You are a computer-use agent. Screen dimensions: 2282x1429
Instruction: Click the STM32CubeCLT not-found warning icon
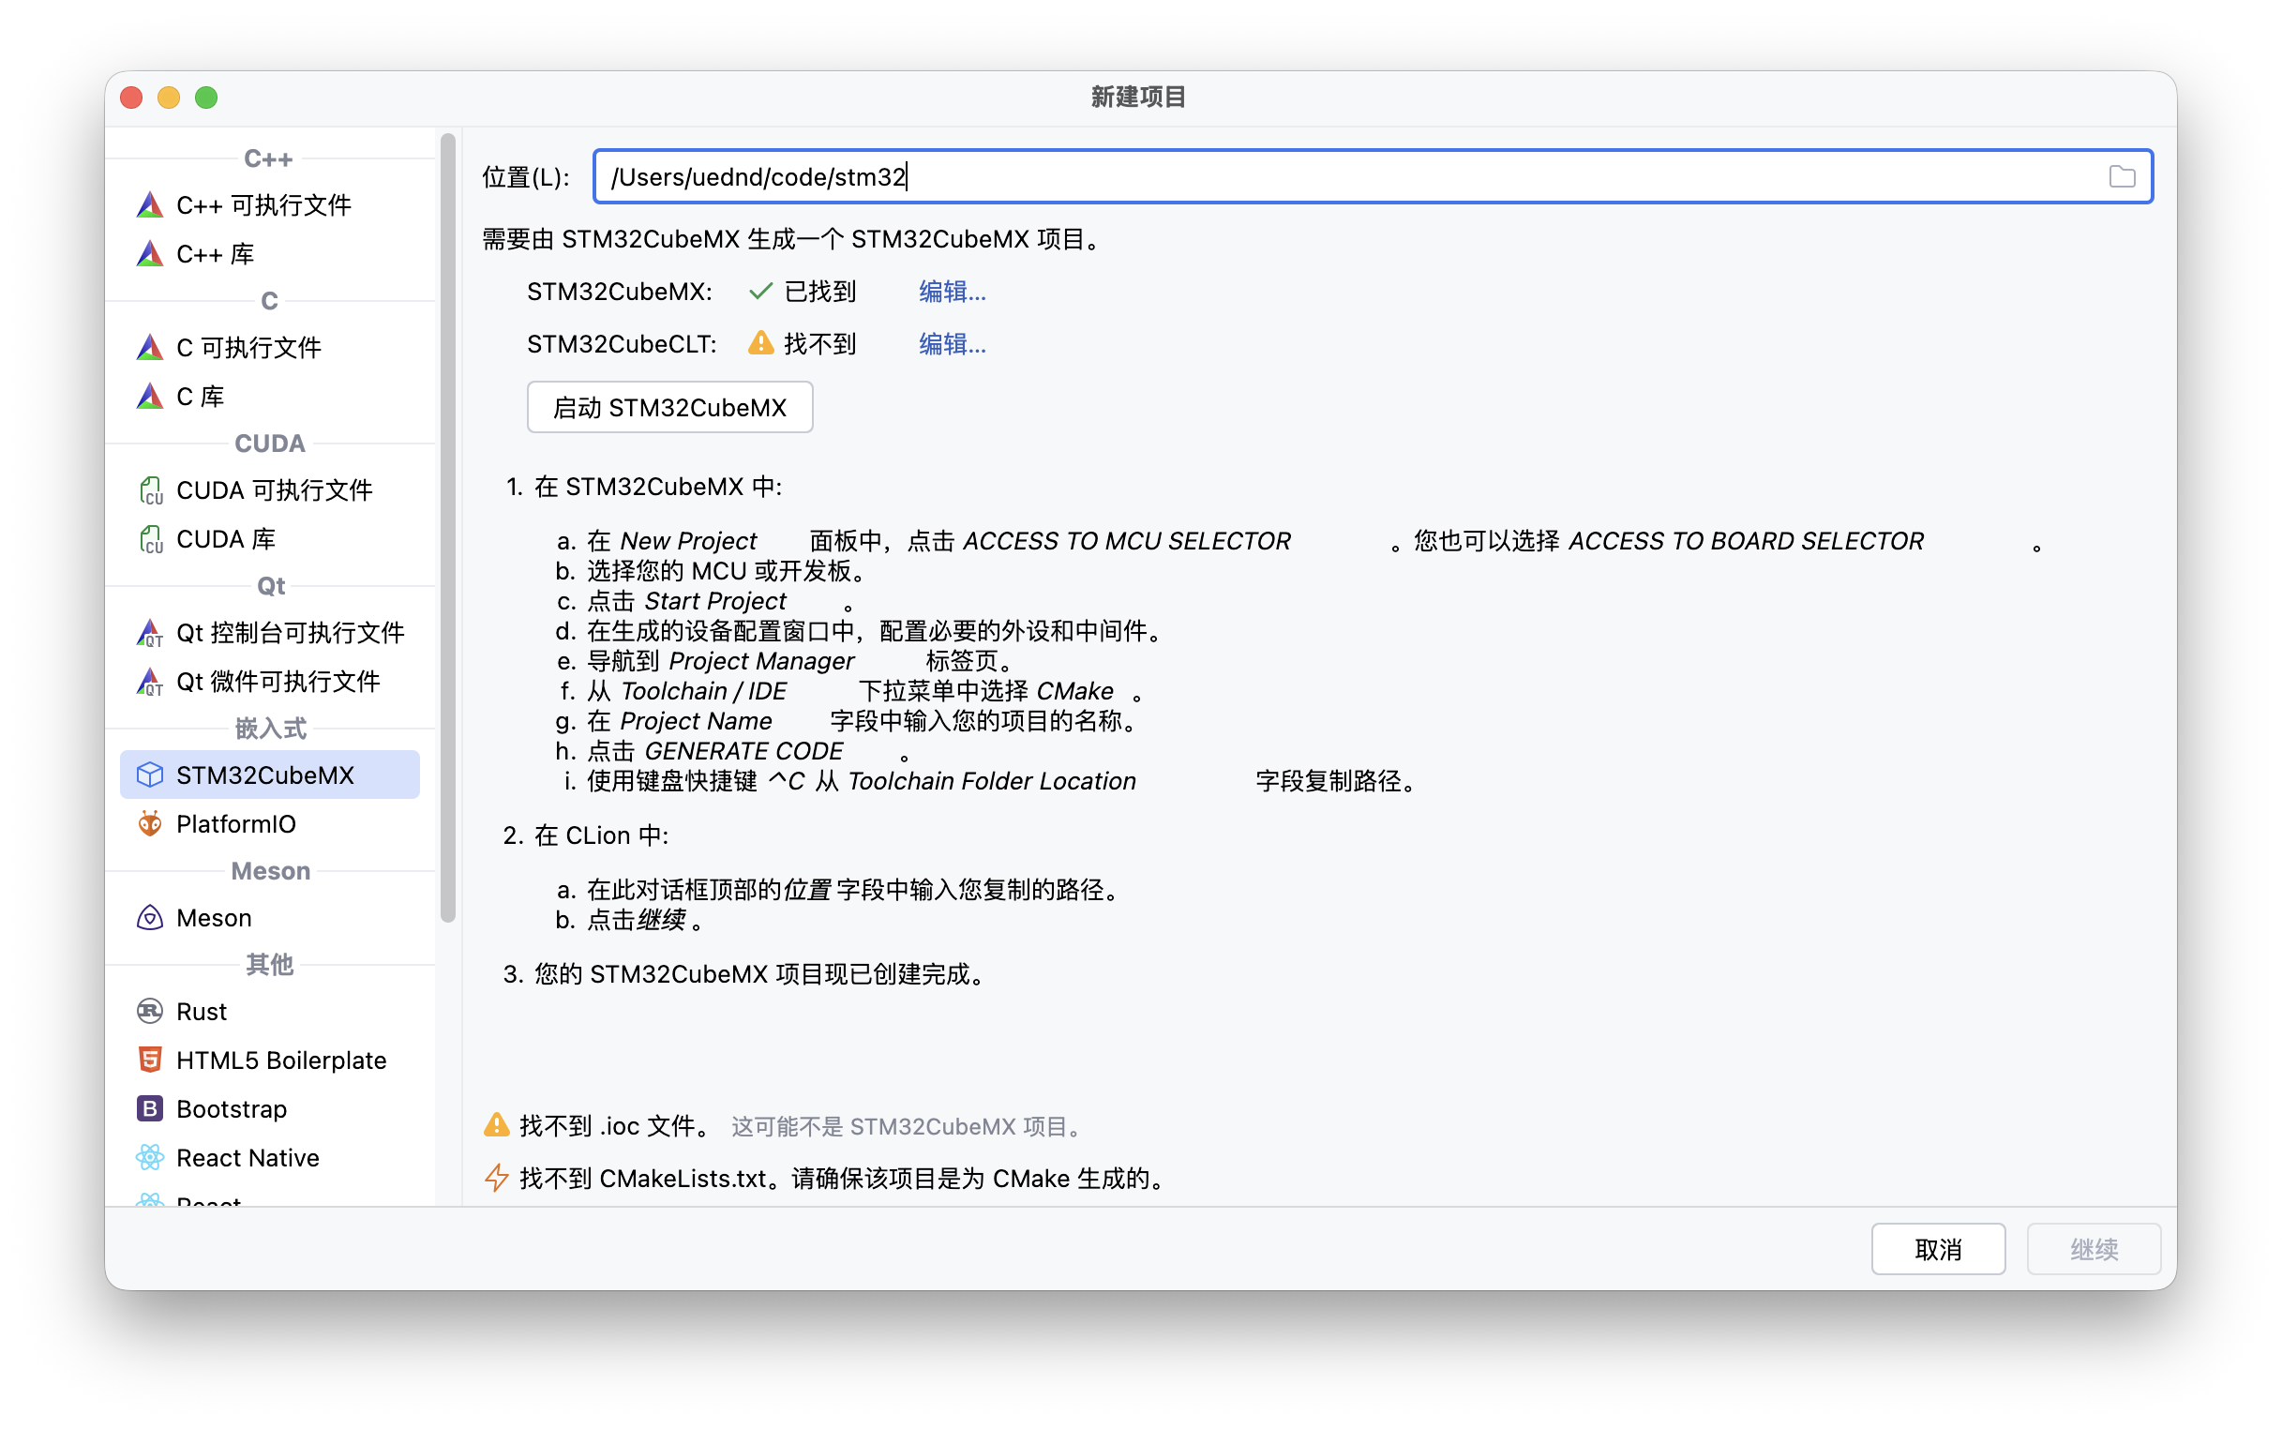[760, 343]
